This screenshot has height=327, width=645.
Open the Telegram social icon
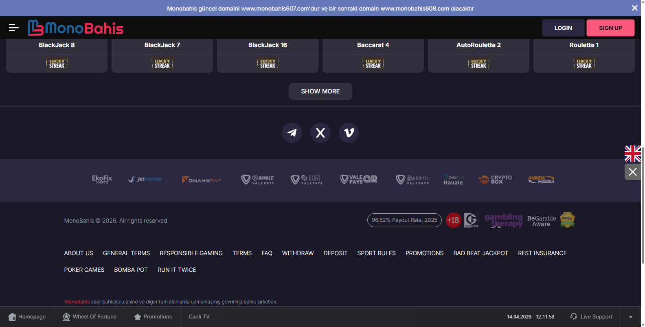(x=292, y=133)
